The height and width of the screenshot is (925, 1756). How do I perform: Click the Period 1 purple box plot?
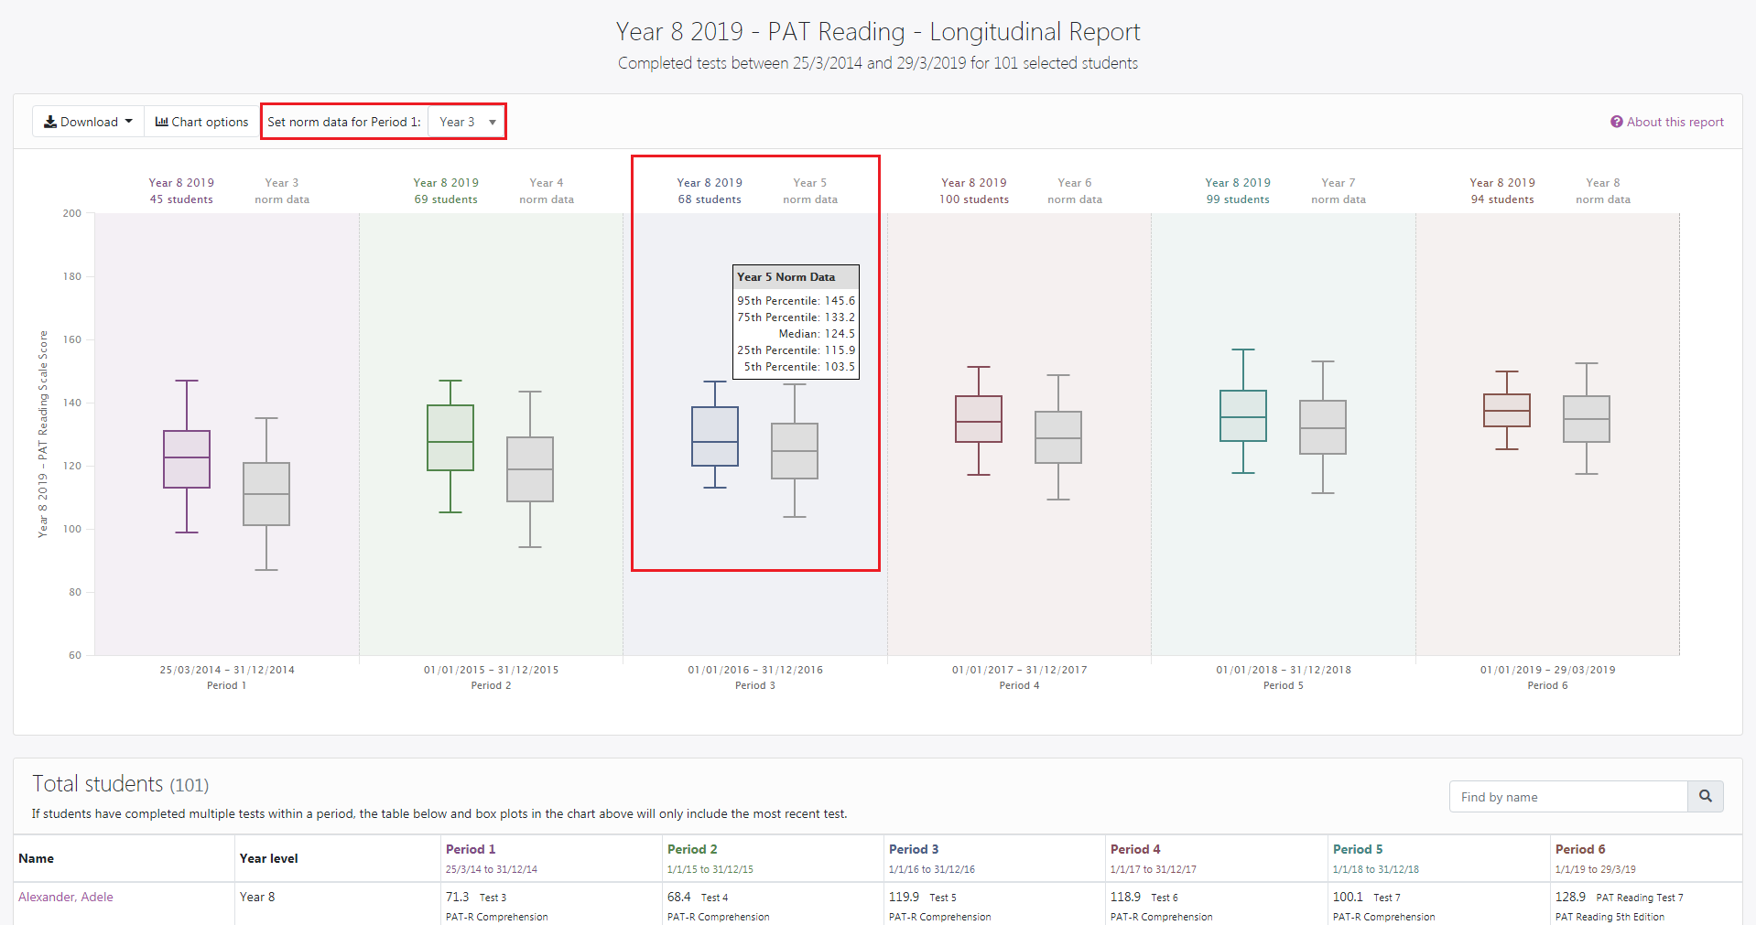[187, 458]
